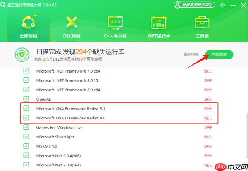Click the list's vertical scrollbar

[x=247, y=136]
